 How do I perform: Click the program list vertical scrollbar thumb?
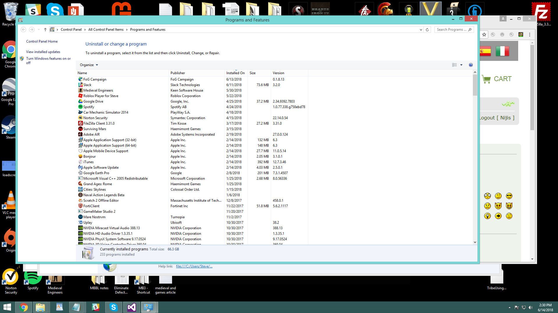point(475,85)
